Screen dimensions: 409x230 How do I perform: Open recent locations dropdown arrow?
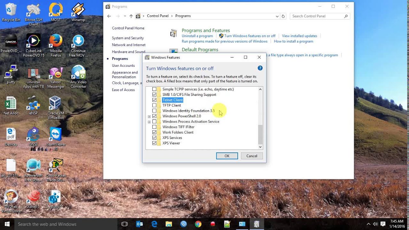point(125,16)
